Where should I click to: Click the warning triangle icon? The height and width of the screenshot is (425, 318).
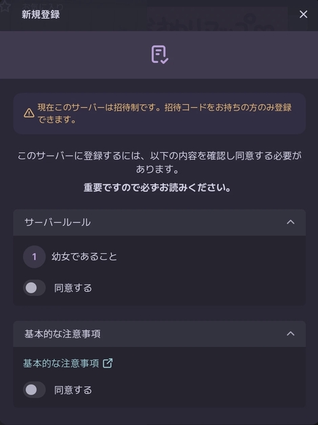[x=29, y=113]
